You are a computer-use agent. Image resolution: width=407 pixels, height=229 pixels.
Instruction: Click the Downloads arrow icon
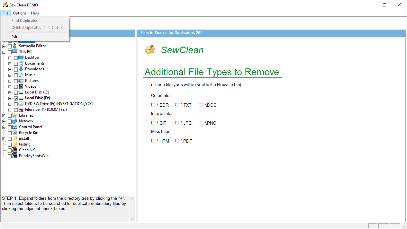pyautogui.click(x=21, y=69)
